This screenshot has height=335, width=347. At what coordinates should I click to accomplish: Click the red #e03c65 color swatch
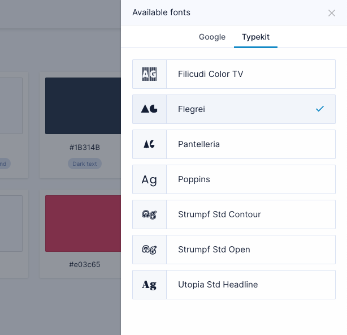tap(83, 224)
